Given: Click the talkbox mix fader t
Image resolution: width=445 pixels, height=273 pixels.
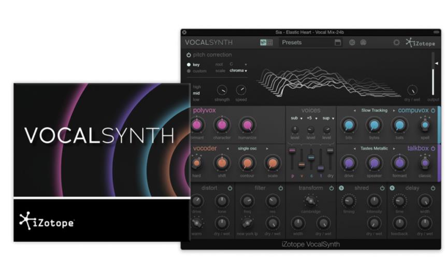Looking at the screenshot, I should [321, 168].
